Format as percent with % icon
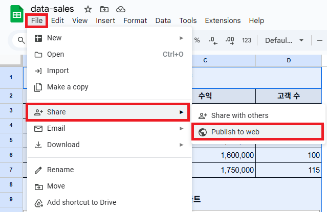This screenshot has width=327, height=212. [x=197, y=40]
